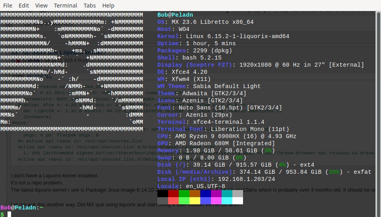The width and height of the screenshot is (381, 217).
Task: Click the orange-brown color block
Action: (195, 194)
